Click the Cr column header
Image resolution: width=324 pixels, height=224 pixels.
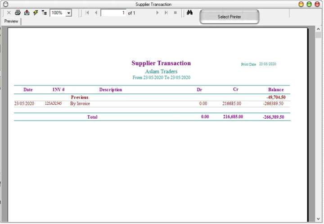click(236, 89)
